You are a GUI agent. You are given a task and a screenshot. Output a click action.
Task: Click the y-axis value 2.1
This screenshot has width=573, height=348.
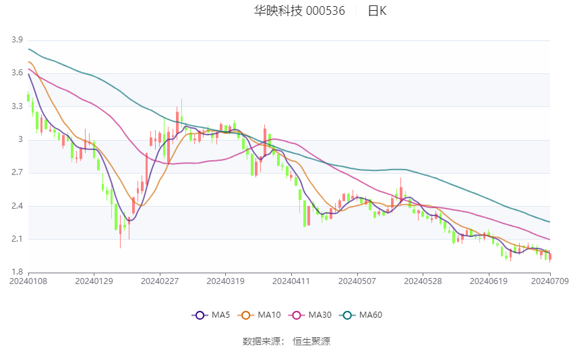pyautogui.click(x=17, y=239)
